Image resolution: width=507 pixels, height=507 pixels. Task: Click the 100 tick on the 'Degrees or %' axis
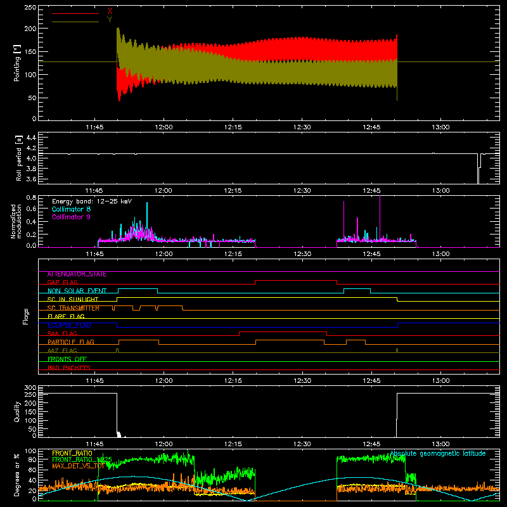(30, 451)
